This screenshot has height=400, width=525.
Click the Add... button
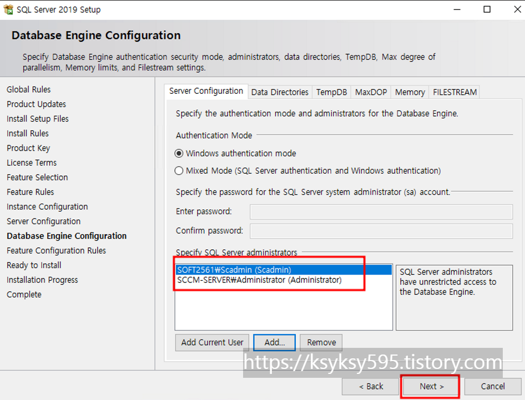(275, 342)
